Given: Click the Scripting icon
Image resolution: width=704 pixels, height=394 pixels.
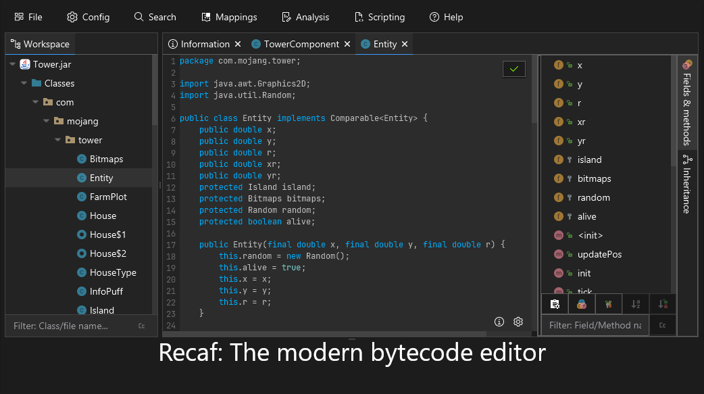Looking at the screenshot, I should pyautogui.click(x=359, y=17).
